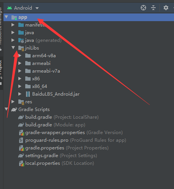Collapse all nodes in the project tree

153,8
